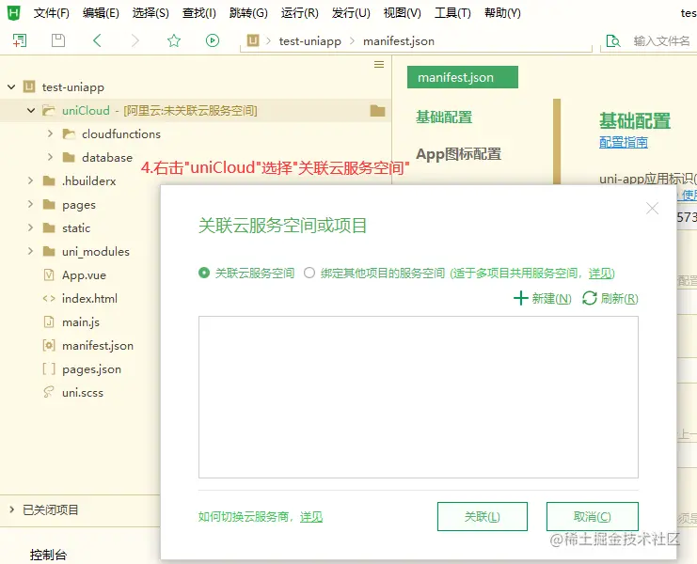
Task: Click the test-uniapp project icon in tree
Action: 29,86
